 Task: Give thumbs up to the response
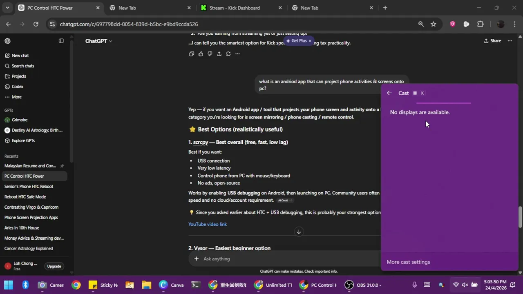pyautogui.click(x=201, y=54)
